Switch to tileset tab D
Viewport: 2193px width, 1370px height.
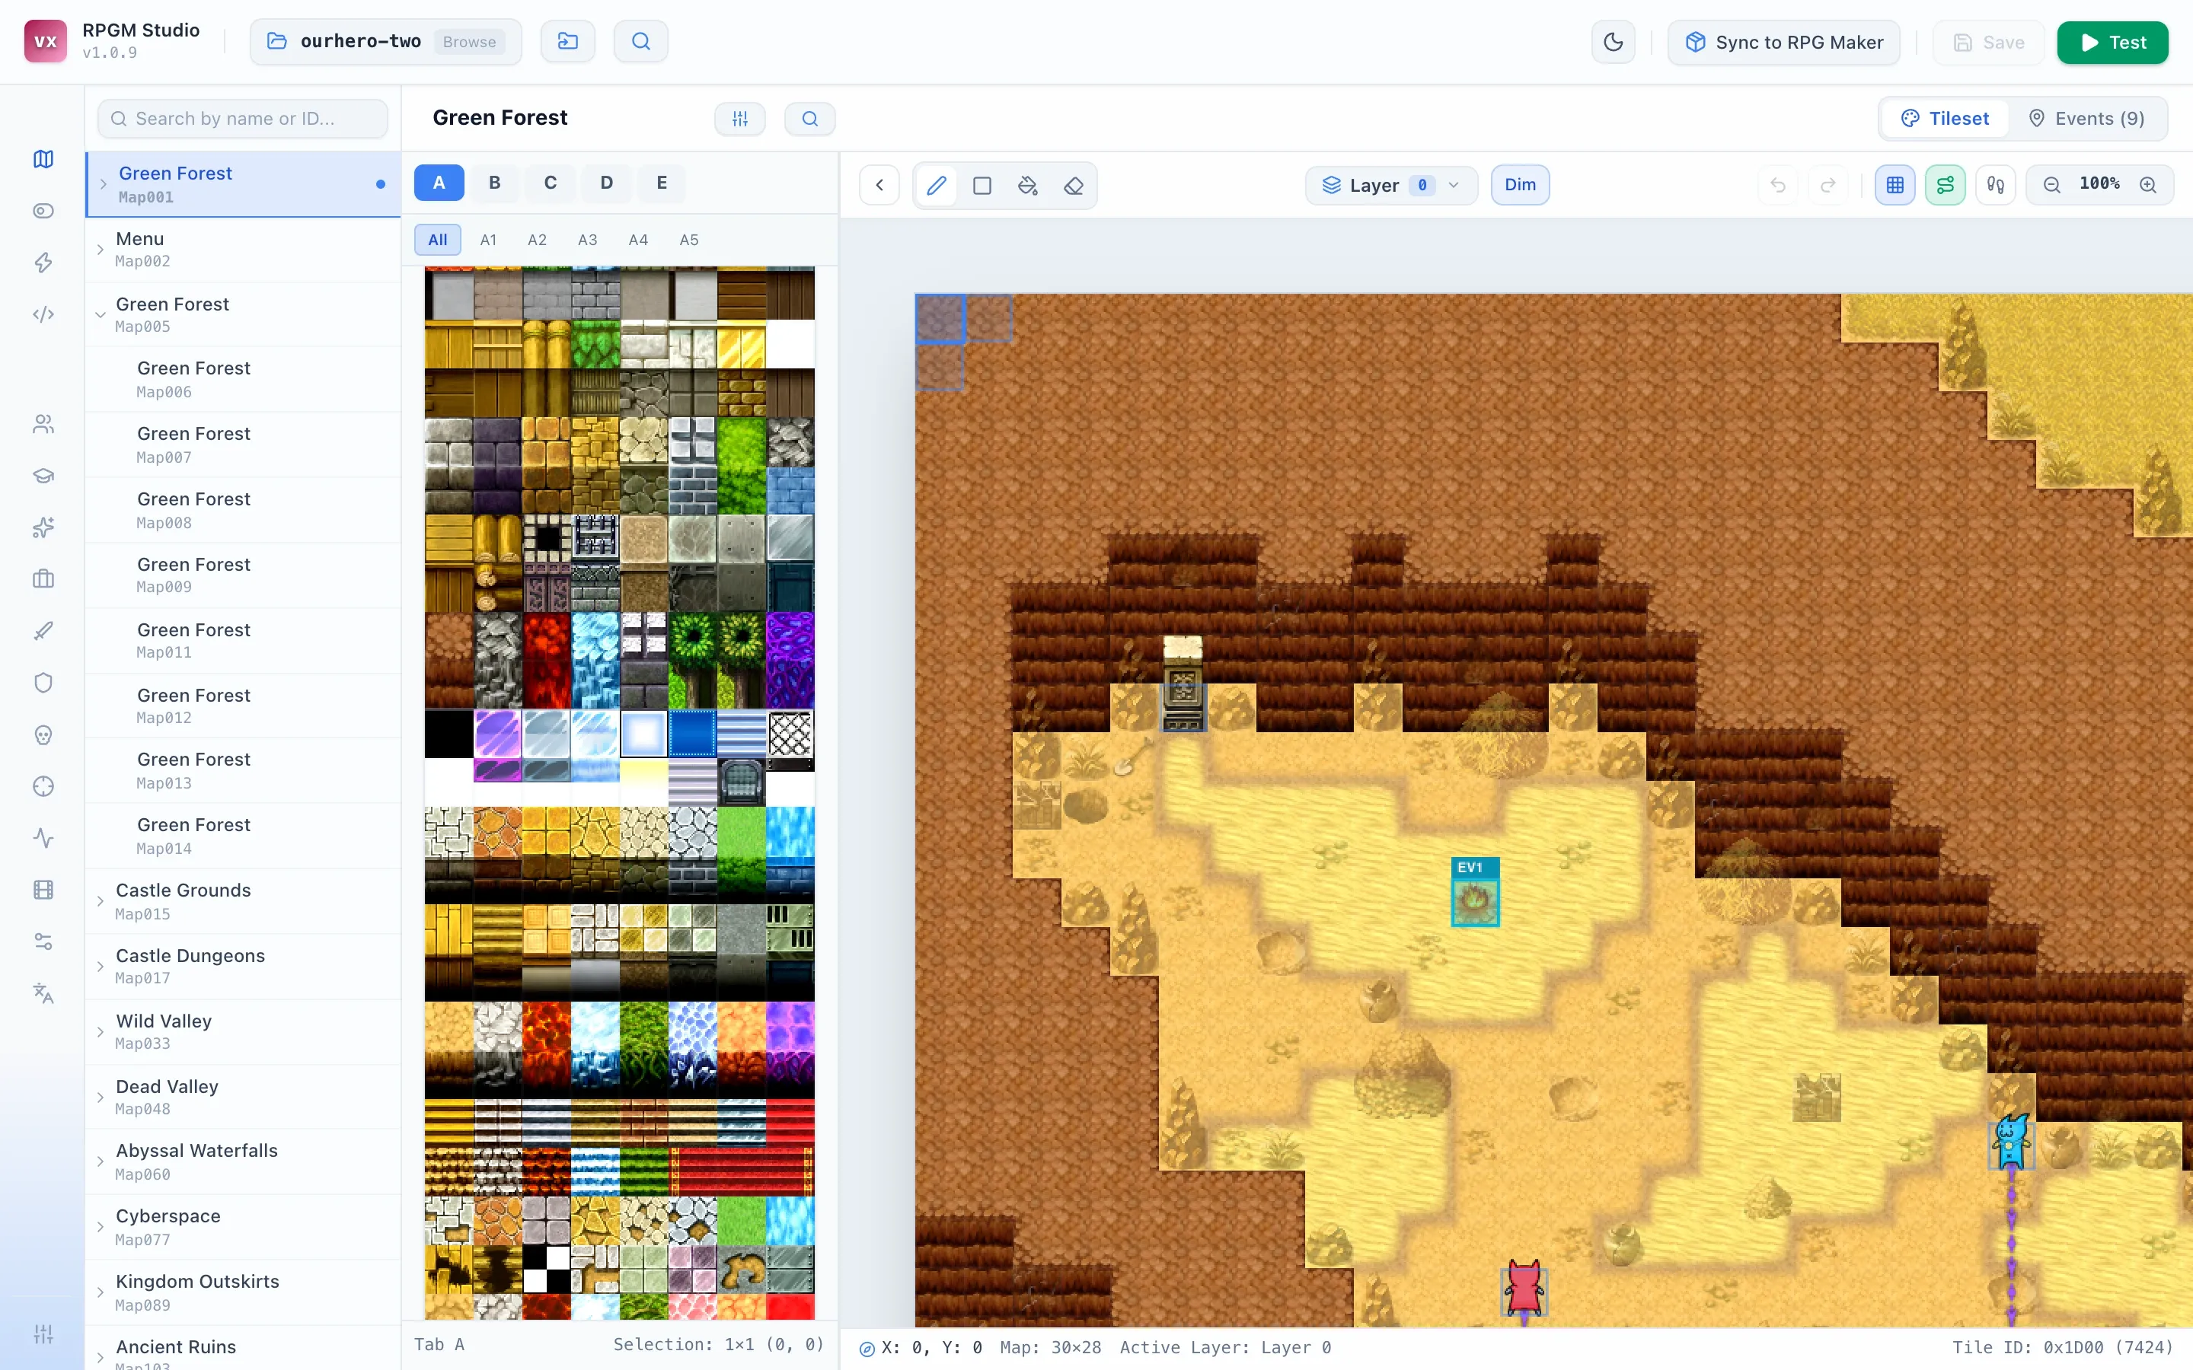tap(606, 183)
